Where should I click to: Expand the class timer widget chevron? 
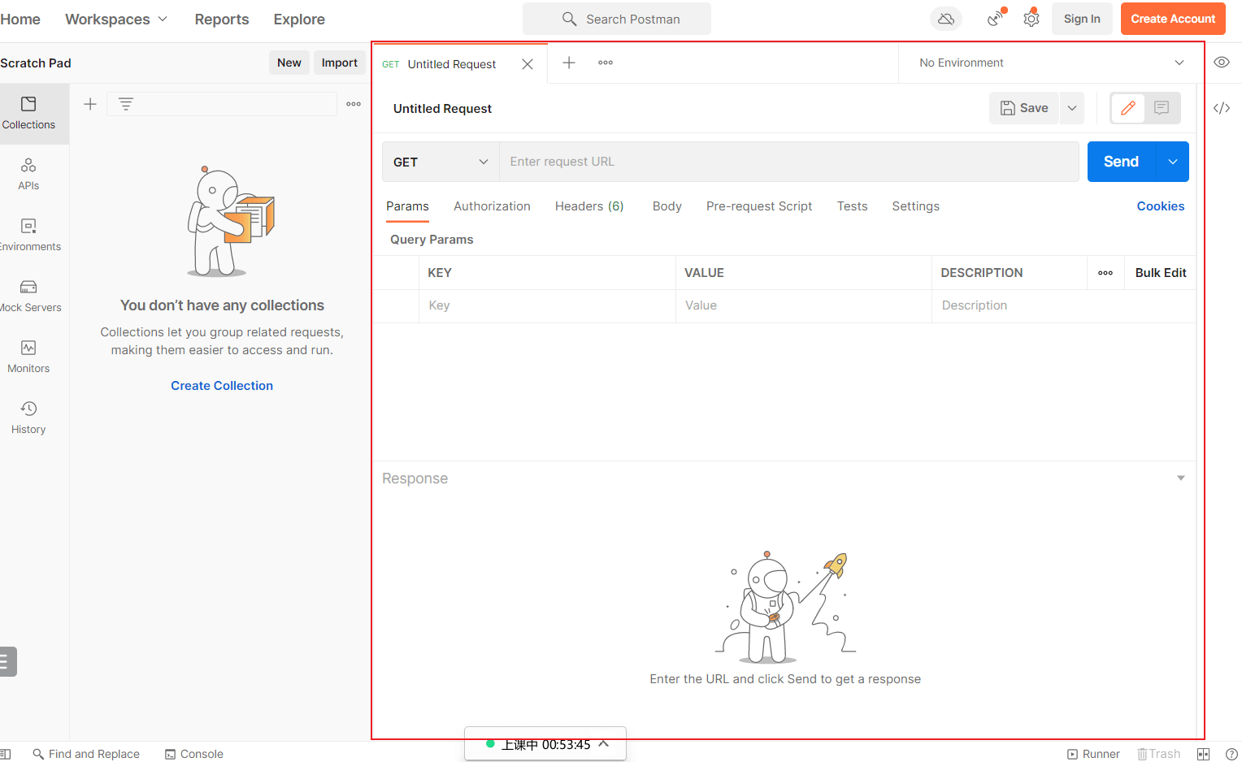pos(604,743)
